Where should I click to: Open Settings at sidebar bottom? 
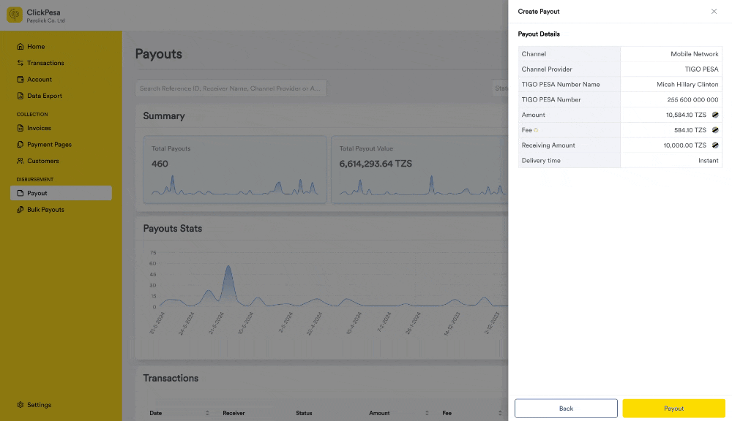[x=34, y=405]
